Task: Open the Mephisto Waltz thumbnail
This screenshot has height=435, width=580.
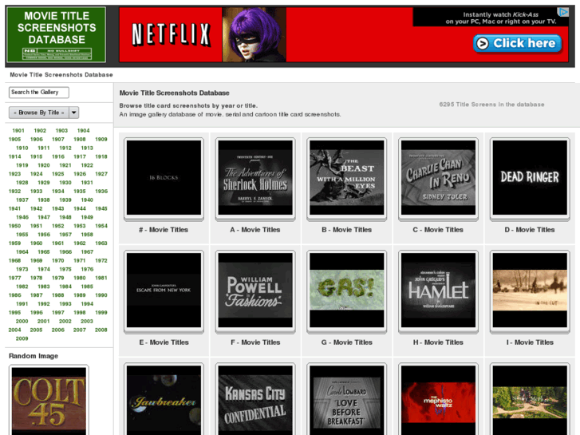Action: click(438, 399)
